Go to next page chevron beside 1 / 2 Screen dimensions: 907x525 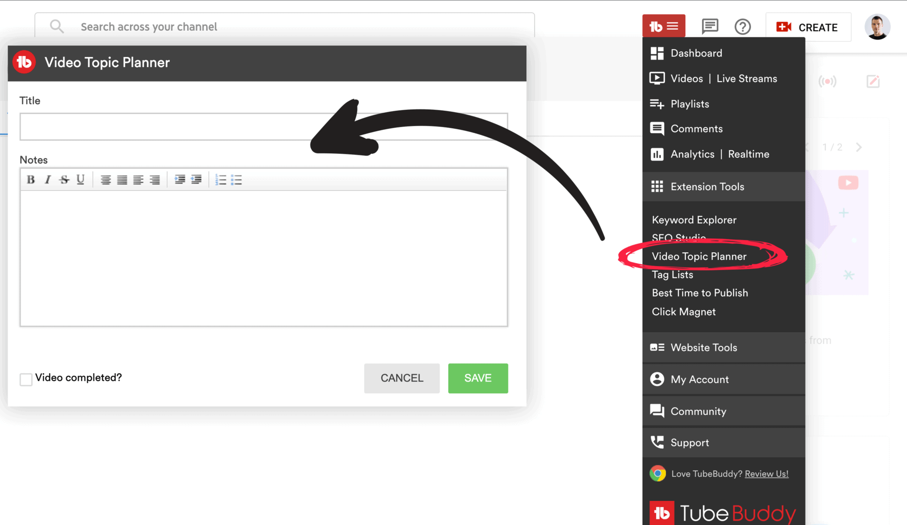coord(859,147)
